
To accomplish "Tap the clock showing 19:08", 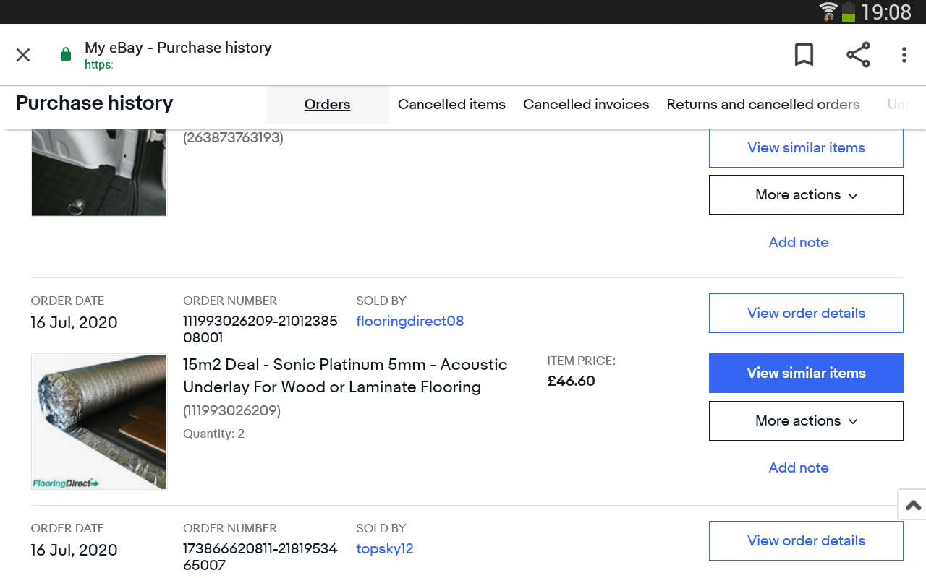I will [886, 12].
